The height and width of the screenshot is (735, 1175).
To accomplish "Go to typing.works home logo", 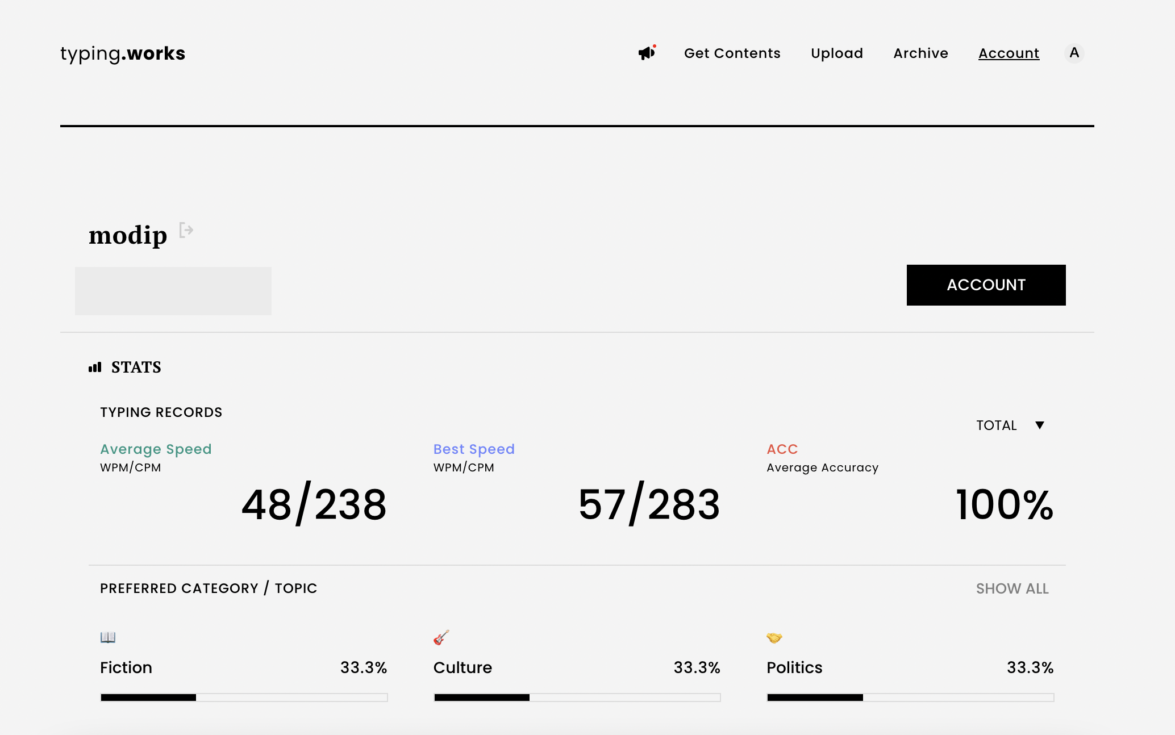I will point(123,53).
